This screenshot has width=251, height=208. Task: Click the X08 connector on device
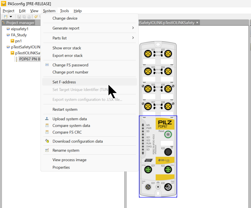pos(168,106)
